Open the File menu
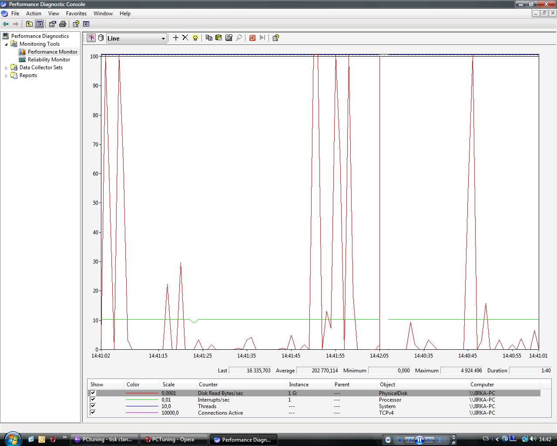The width and height of the screenshot is (557, 446). tap(15, 14)
